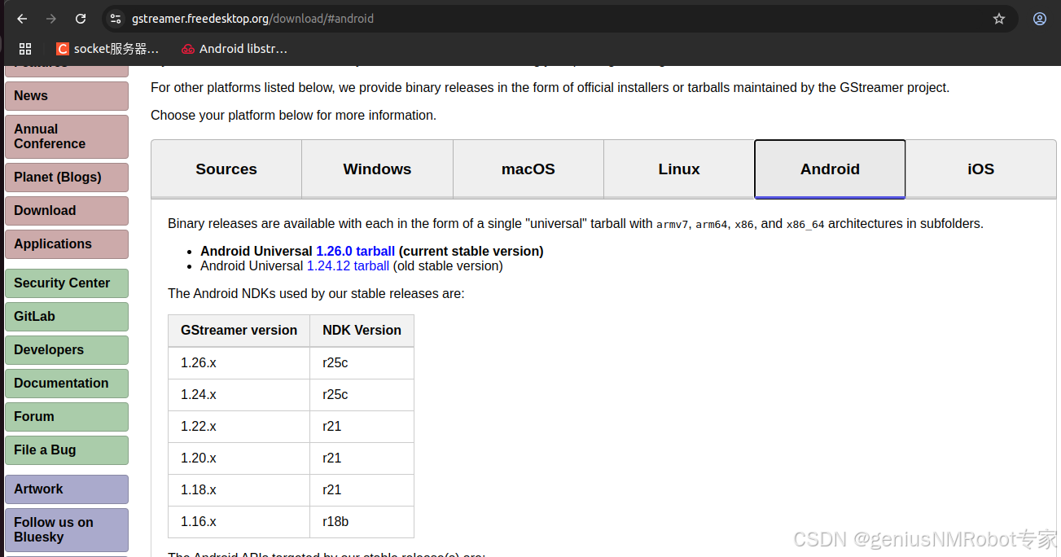
Task: Click the browser forward arrow
Action: (x=50, y=18)
